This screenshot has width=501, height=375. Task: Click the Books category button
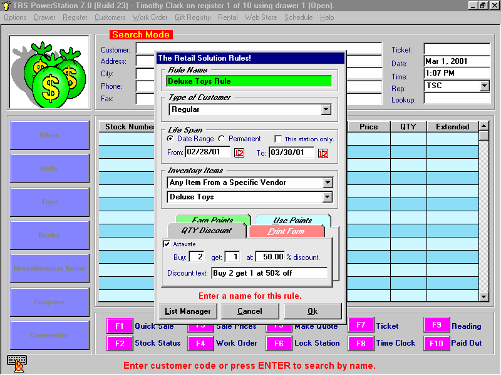point(49,236)
